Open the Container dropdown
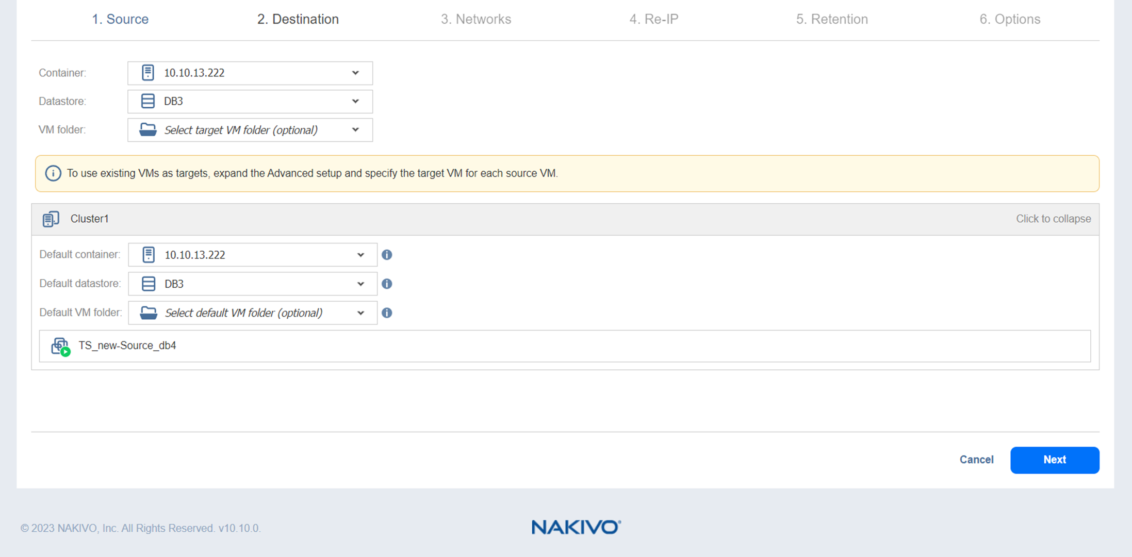Image resolution: width=1132 pixels, height=557 pixels. pyautogui.click(x=355, y=73)
